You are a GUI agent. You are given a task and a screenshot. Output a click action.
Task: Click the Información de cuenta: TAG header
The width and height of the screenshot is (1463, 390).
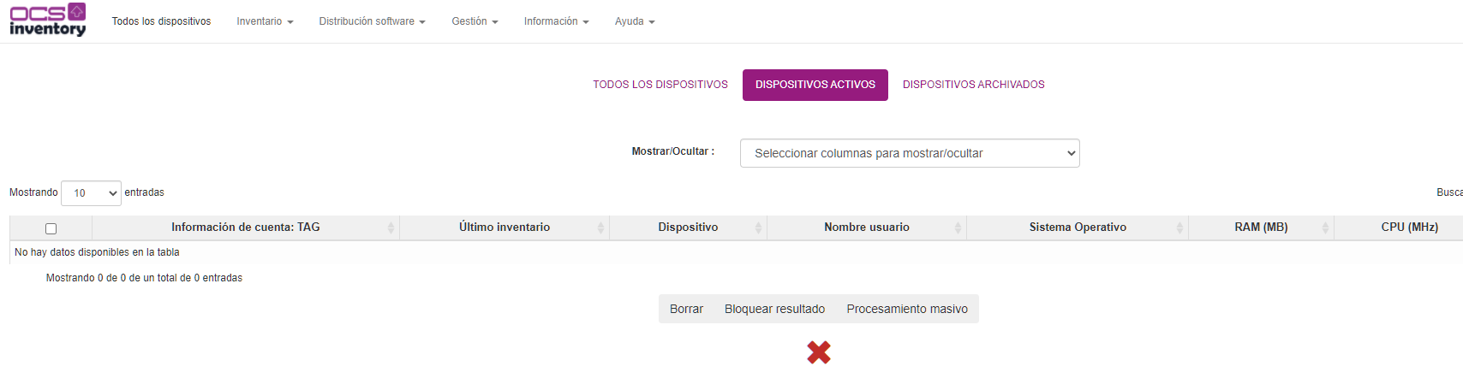[246, 227]
